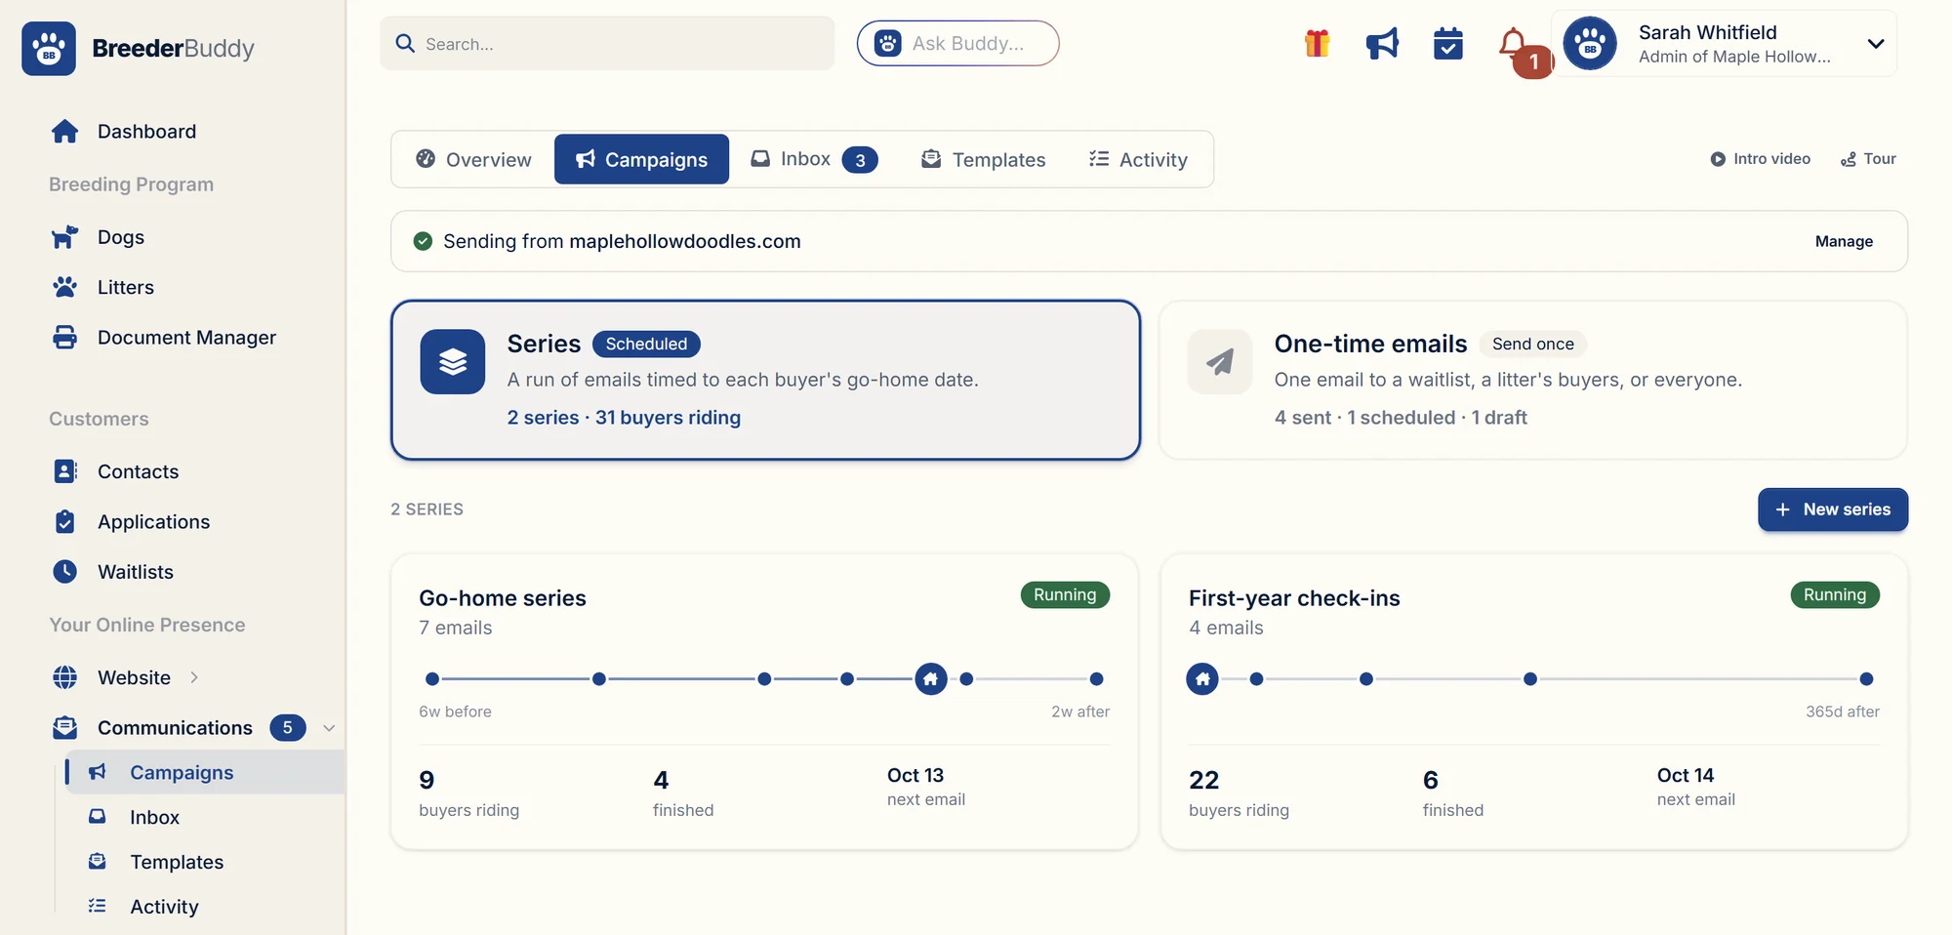1952x935 pixels.
Task: Click First-year check-ins home marker
Action: click(x=1202, y=678)
